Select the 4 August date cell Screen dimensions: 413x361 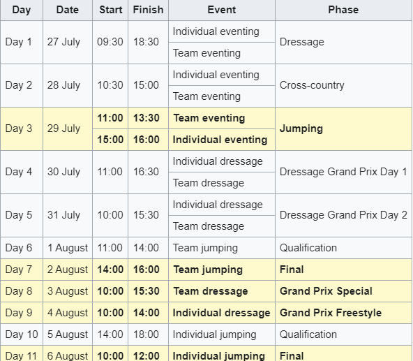[x=68, y=313]
